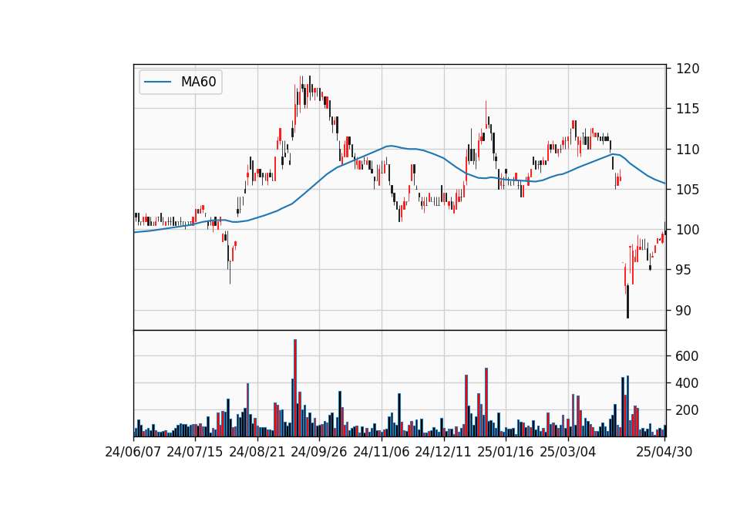Click the 100 price axis label
The image size is (740, 532).
click(688, 230)
